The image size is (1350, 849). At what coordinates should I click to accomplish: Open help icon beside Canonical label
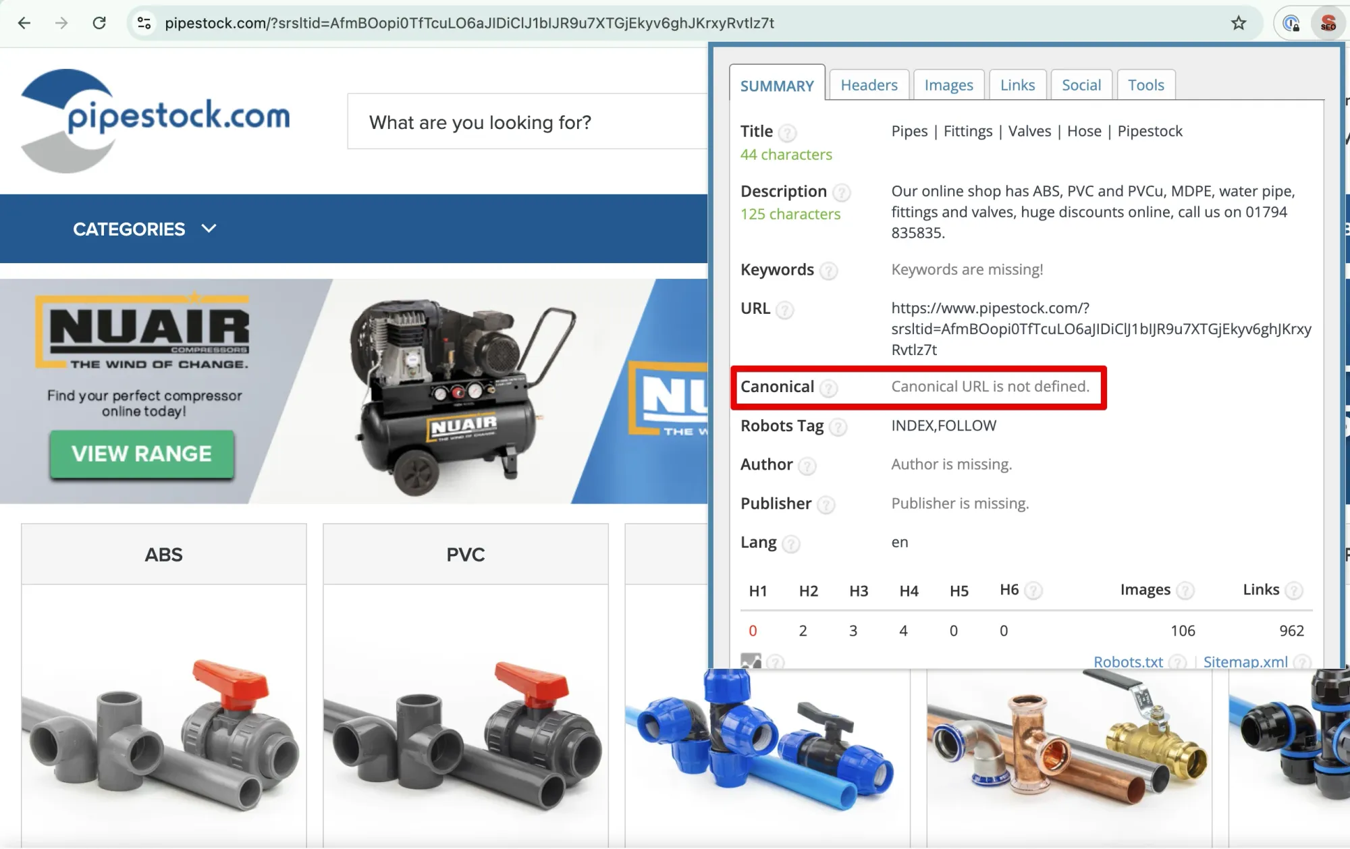click(x=828, y=388)
